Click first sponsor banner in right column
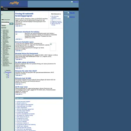The image size is (131, 131). [x=71, y=13]
